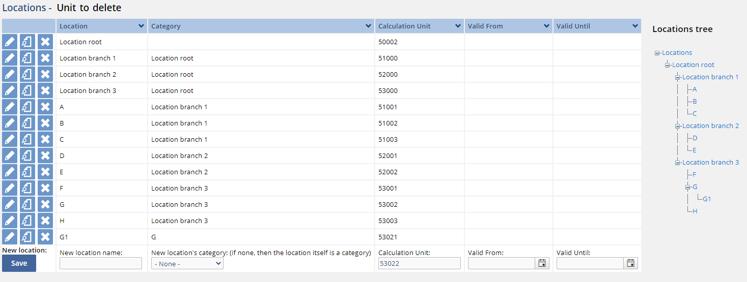Open the Location column filter dropdown

141,26
